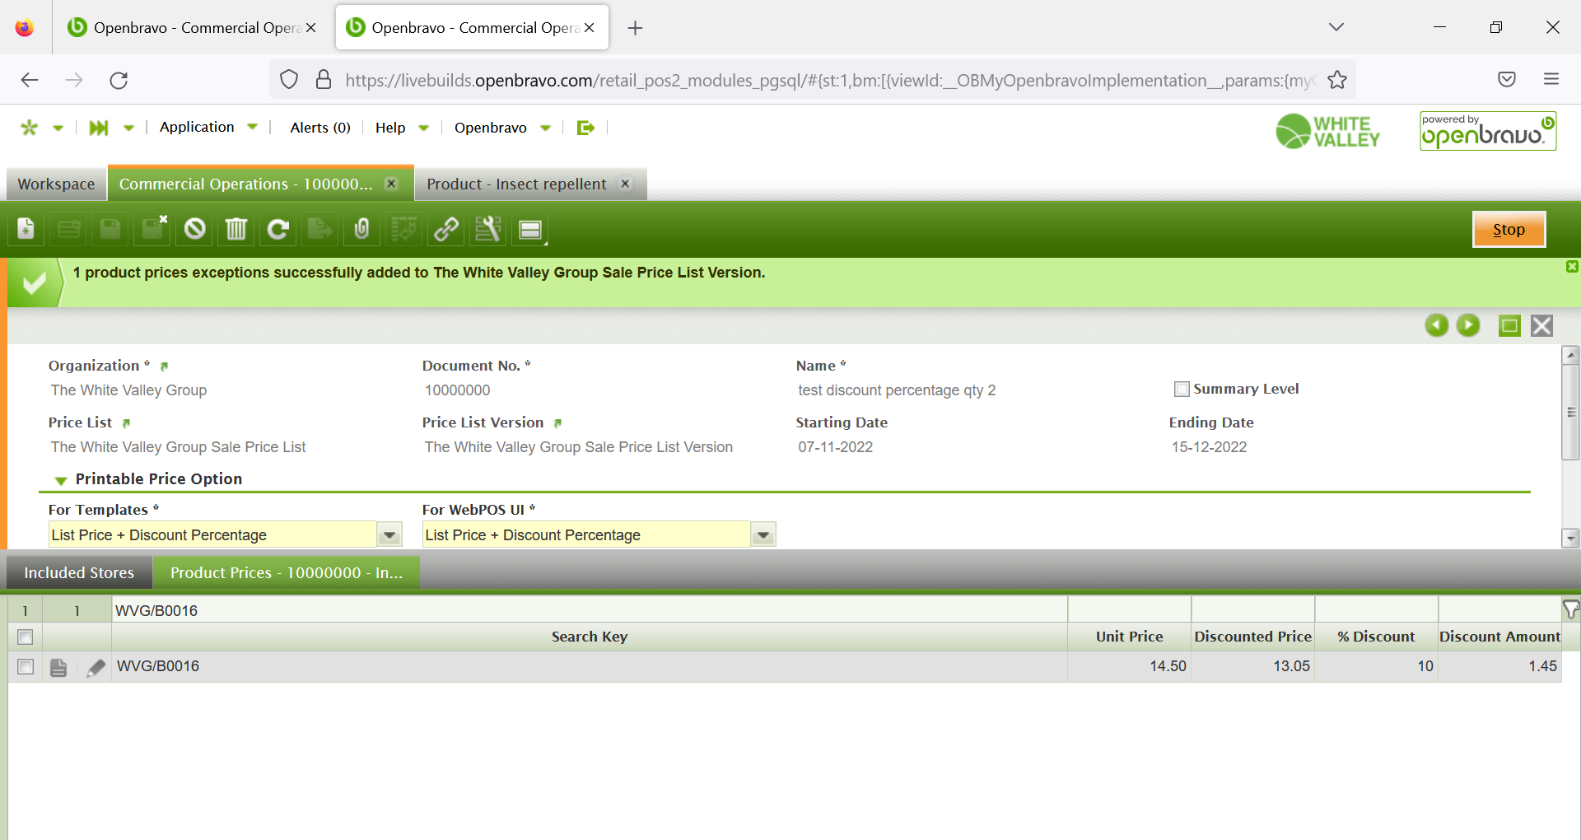Viewport: 1581px width, 840px height.
Task: Maximize the form view with green square
Action: click(1509, 325)
